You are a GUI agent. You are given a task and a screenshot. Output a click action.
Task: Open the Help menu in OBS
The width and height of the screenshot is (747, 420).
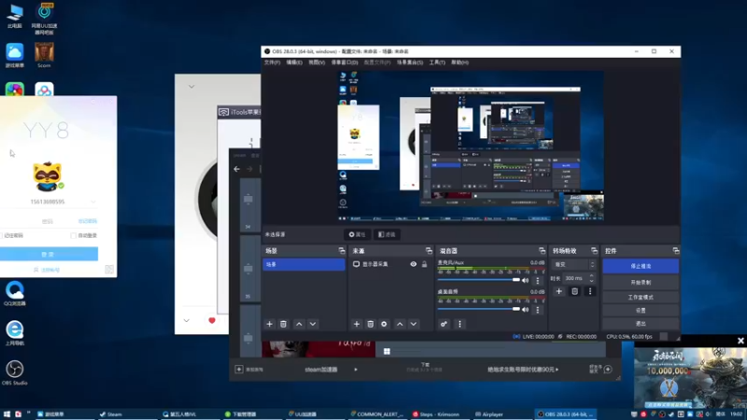459,63
